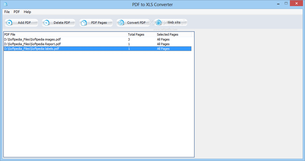This screenshot has height=161, width=305.
Task: Click total pages value for labels.pdf
Action: pyautogui.click(x=129, y=49)
